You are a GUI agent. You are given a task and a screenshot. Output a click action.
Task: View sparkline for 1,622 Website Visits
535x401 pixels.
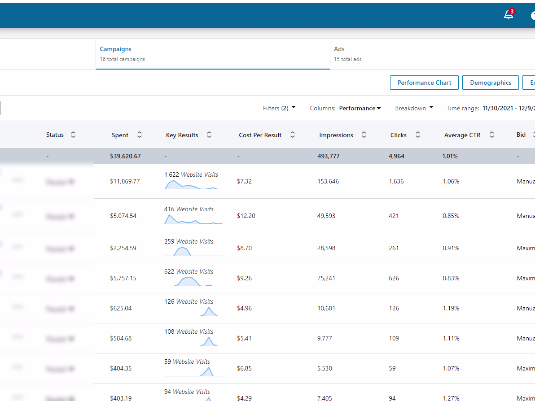[x=193, y=185]
